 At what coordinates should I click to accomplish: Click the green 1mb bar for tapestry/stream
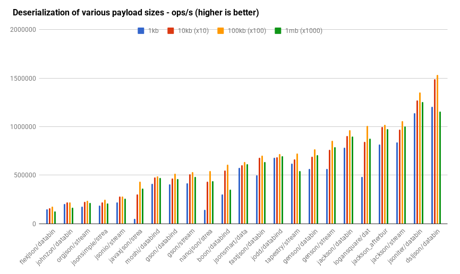tap(300, 198)
